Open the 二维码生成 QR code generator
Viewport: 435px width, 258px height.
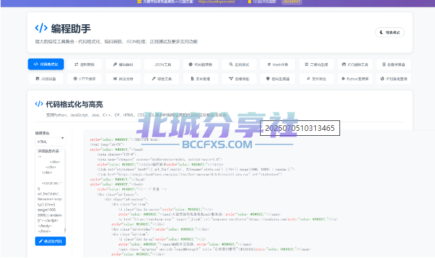(x=316, y=64)
